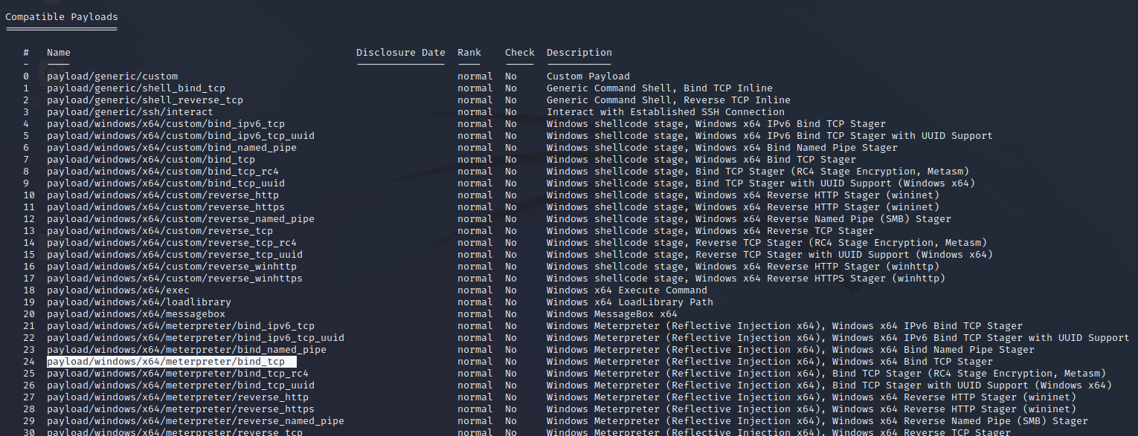This screenshot has height=436, width=1138.
Task: Select payload/windows/x64/meterpreter/bind_named_pipe name
Action: pos(187,350)
